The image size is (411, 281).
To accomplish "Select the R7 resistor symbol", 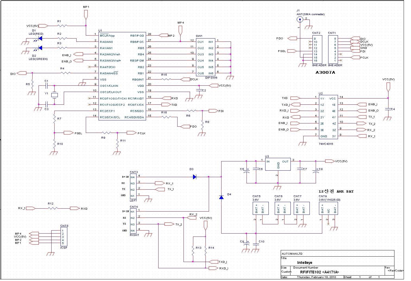I will tap(55, 119).
